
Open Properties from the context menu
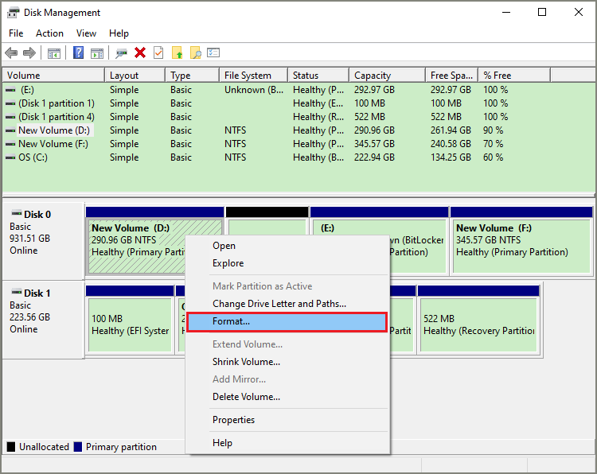tap(288, 420)
